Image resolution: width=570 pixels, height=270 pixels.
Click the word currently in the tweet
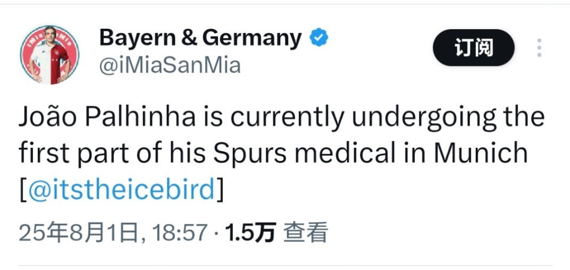[x=288, y=119]
